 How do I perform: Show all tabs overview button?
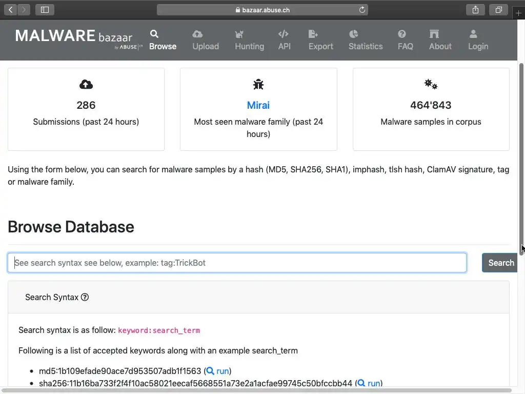pos(498,10)
